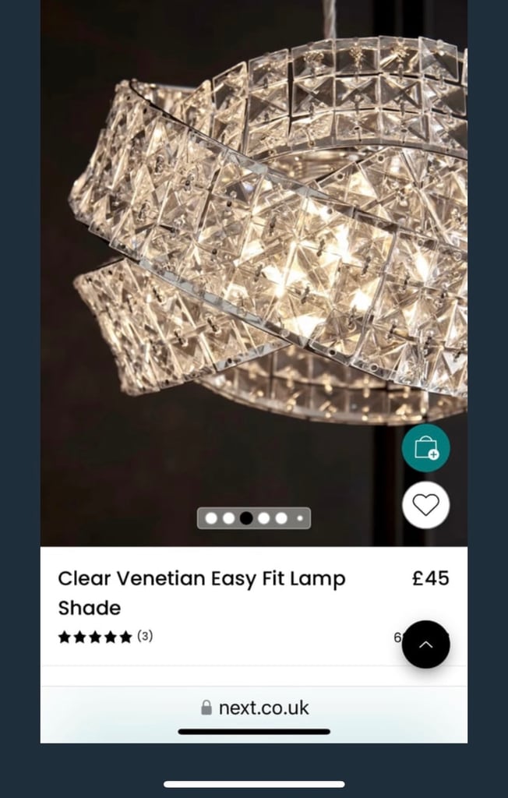Viewport: 508px width, 798px height.
Task: Select the small last carousel dot
Action: tap(300, 518)
